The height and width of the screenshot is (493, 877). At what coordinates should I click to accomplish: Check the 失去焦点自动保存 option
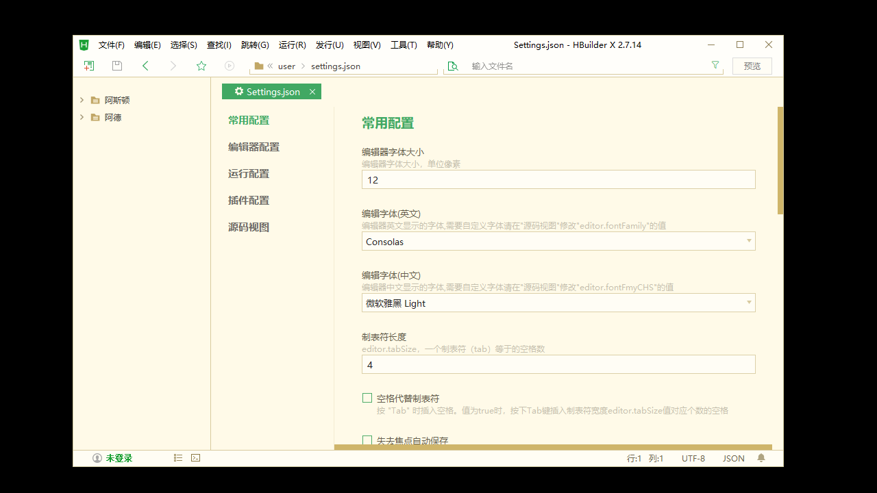coord(367,440)
